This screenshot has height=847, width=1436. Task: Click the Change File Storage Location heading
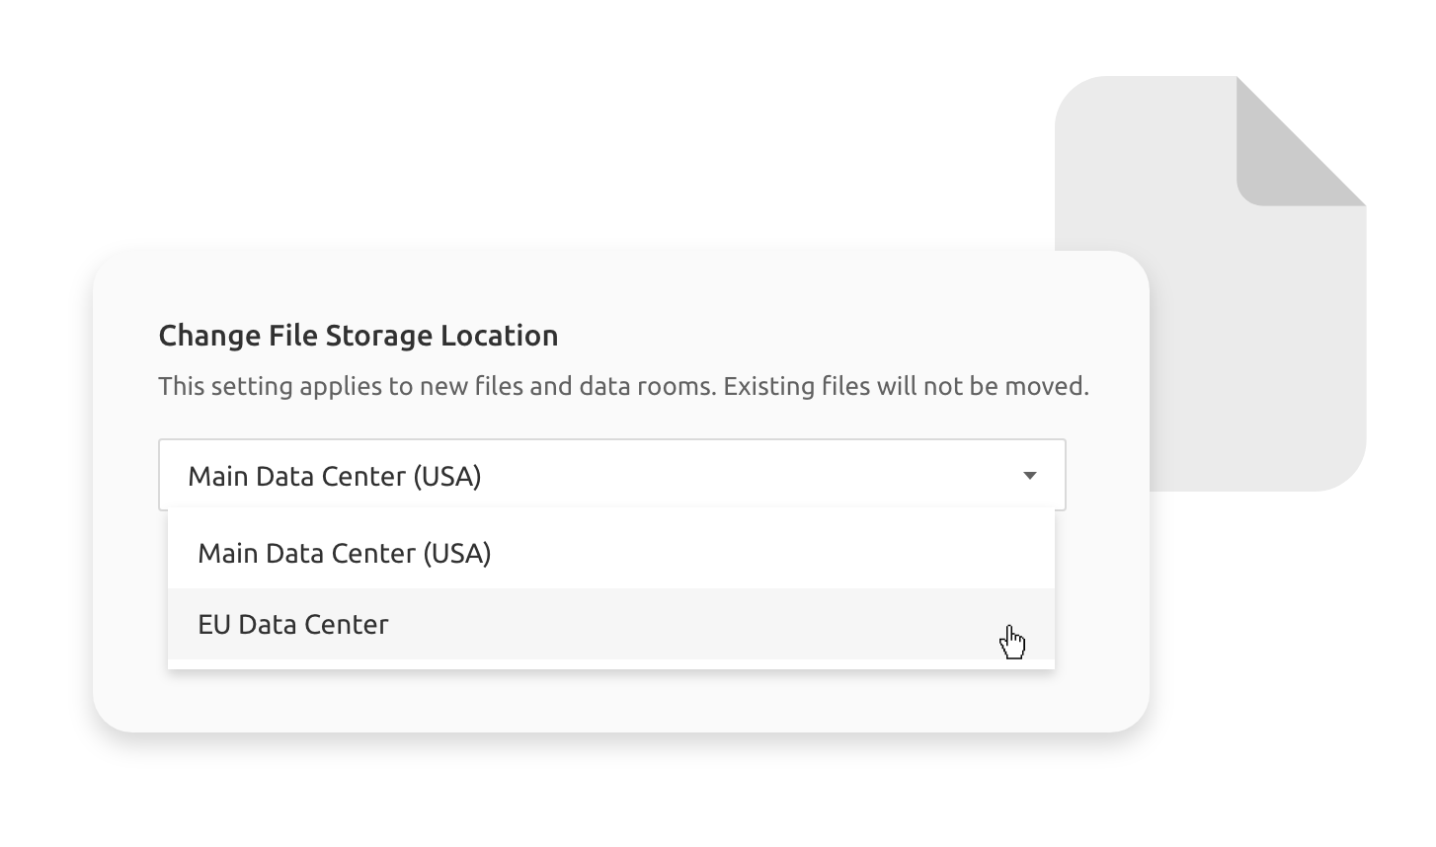(359, 336)
